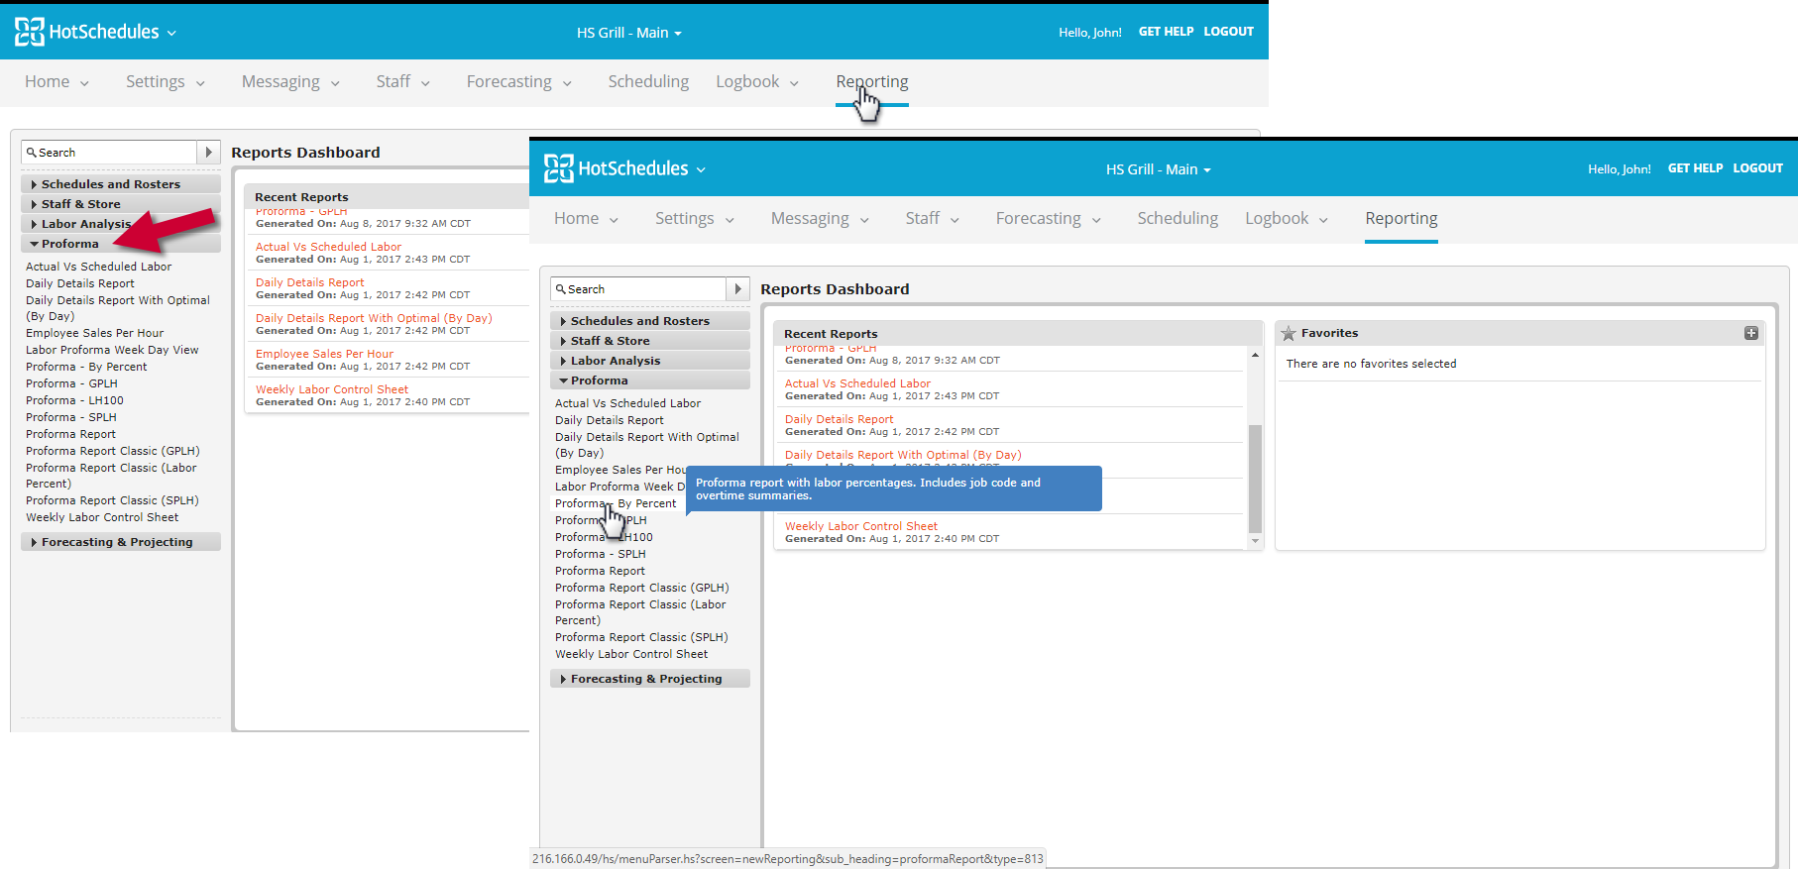Click the Search field in the front window

coord(638,288)
